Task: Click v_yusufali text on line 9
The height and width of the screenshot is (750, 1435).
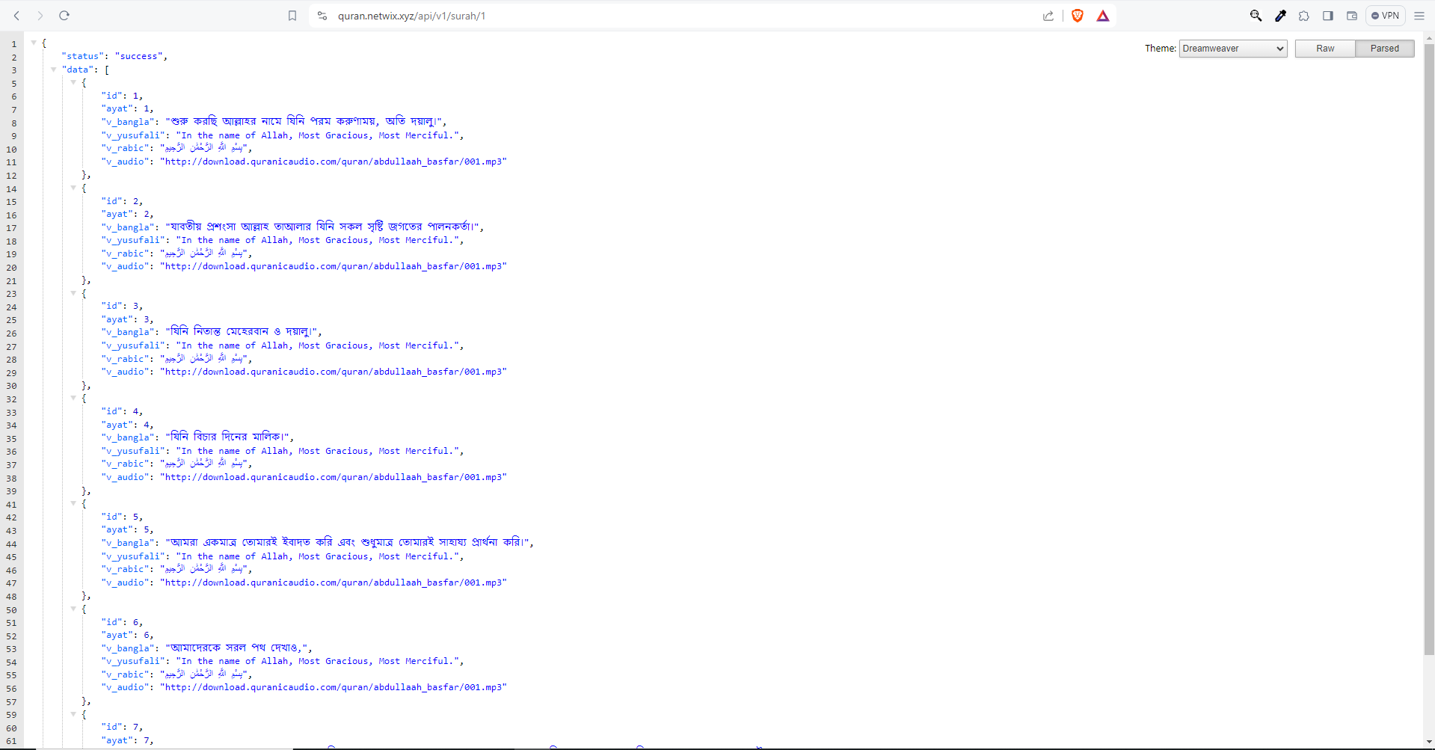Action: tap(319, 135)
